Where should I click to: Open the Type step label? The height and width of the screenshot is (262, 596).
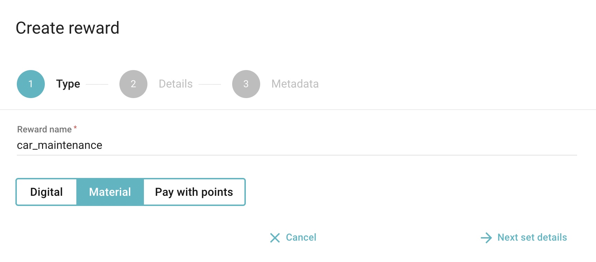click(x=68, y=84)
